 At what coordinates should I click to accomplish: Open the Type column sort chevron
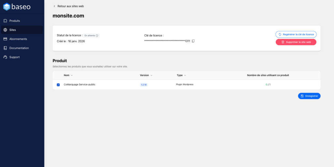pos(185,75)
